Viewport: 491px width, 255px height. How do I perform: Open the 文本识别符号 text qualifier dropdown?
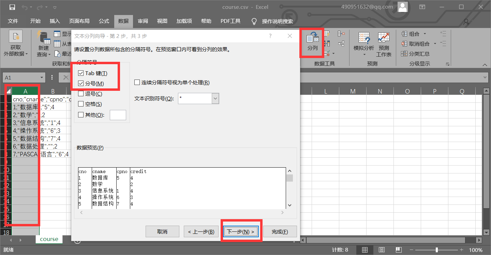tap(214, 98)
